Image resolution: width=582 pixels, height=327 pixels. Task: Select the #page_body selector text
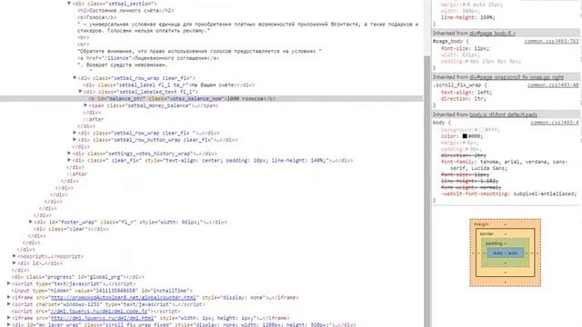[x=447, y=41]
